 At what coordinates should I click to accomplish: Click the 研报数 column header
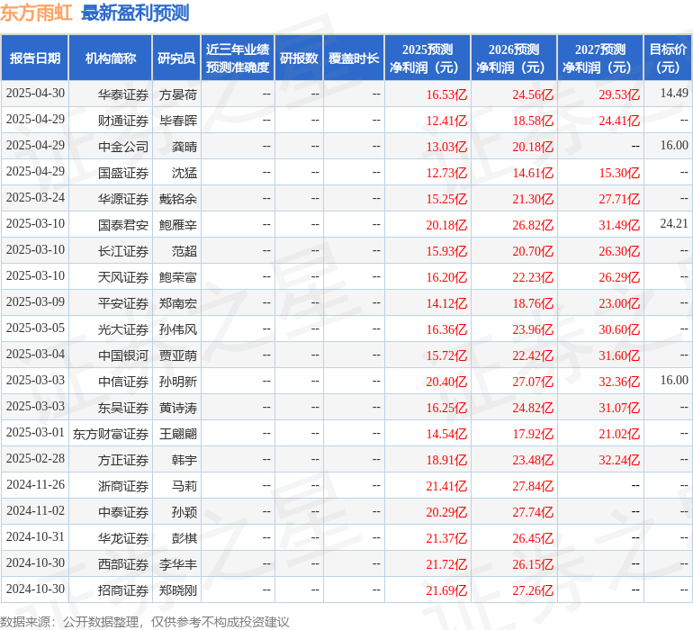pos(299,58)
